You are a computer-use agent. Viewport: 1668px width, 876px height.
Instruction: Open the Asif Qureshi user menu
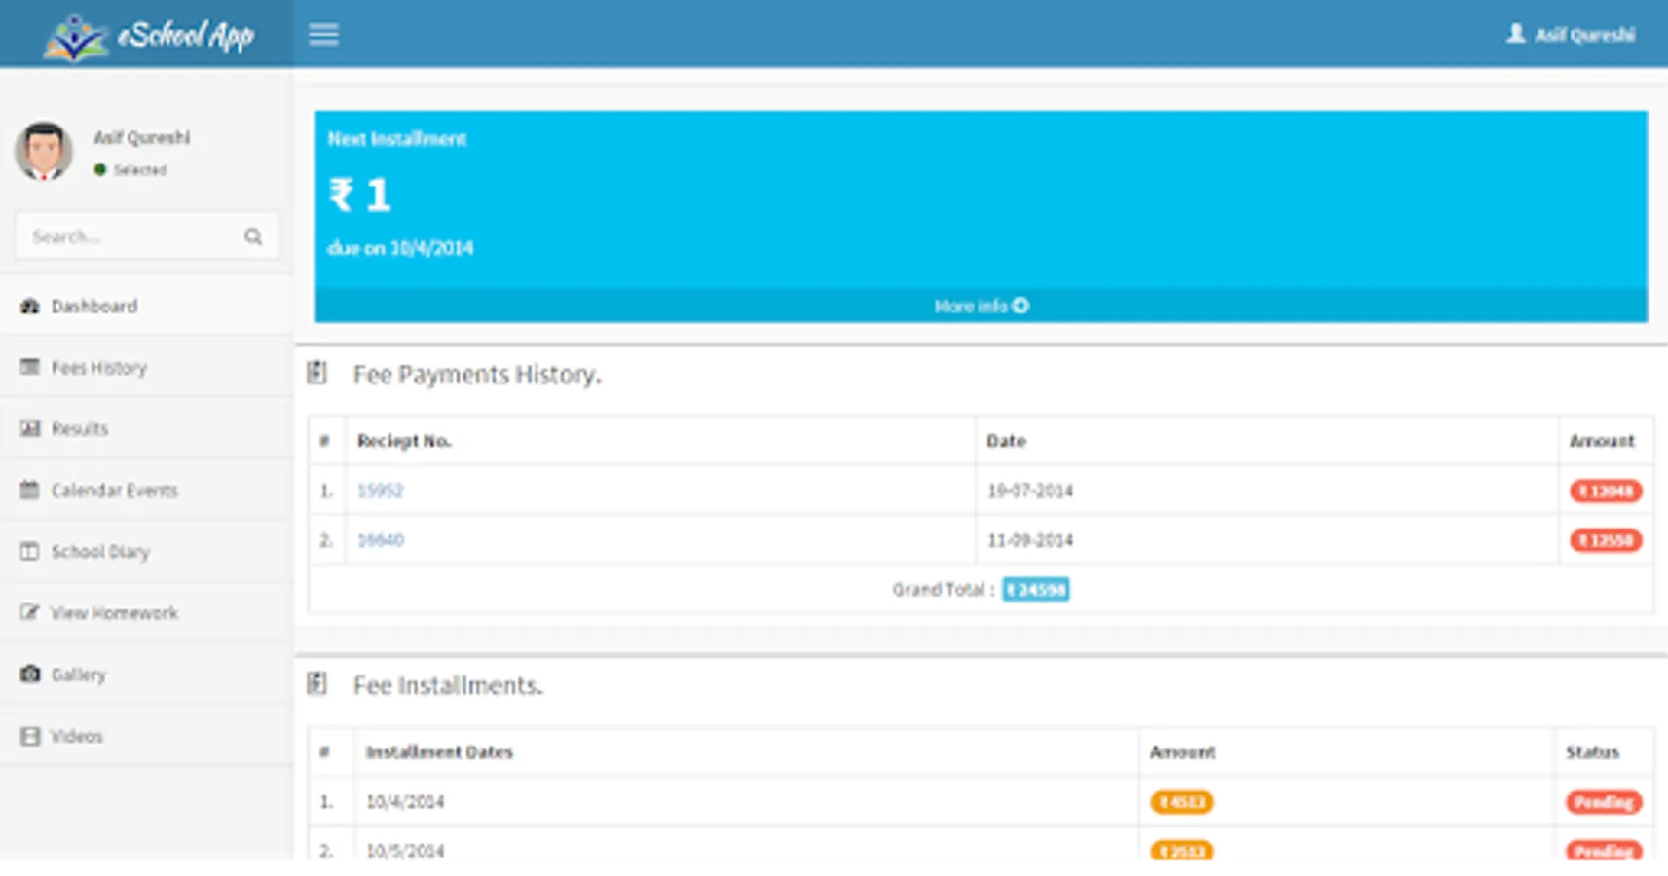click(1572, 34)
